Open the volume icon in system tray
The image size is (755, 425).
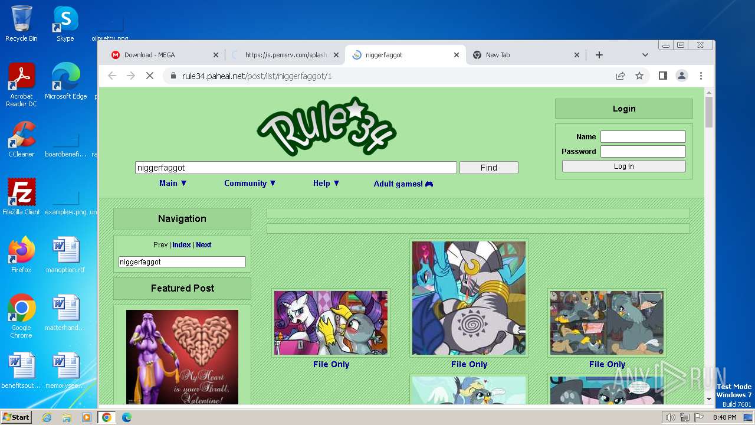(670, 417)
